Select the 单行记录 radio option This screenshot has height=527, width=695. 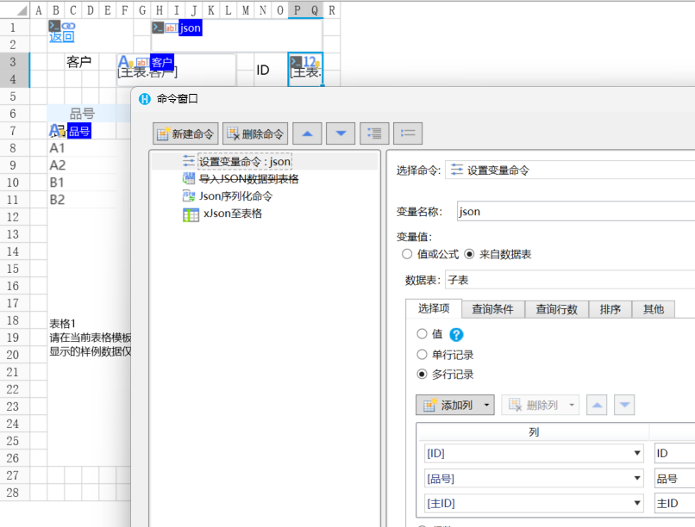(422, 354)
